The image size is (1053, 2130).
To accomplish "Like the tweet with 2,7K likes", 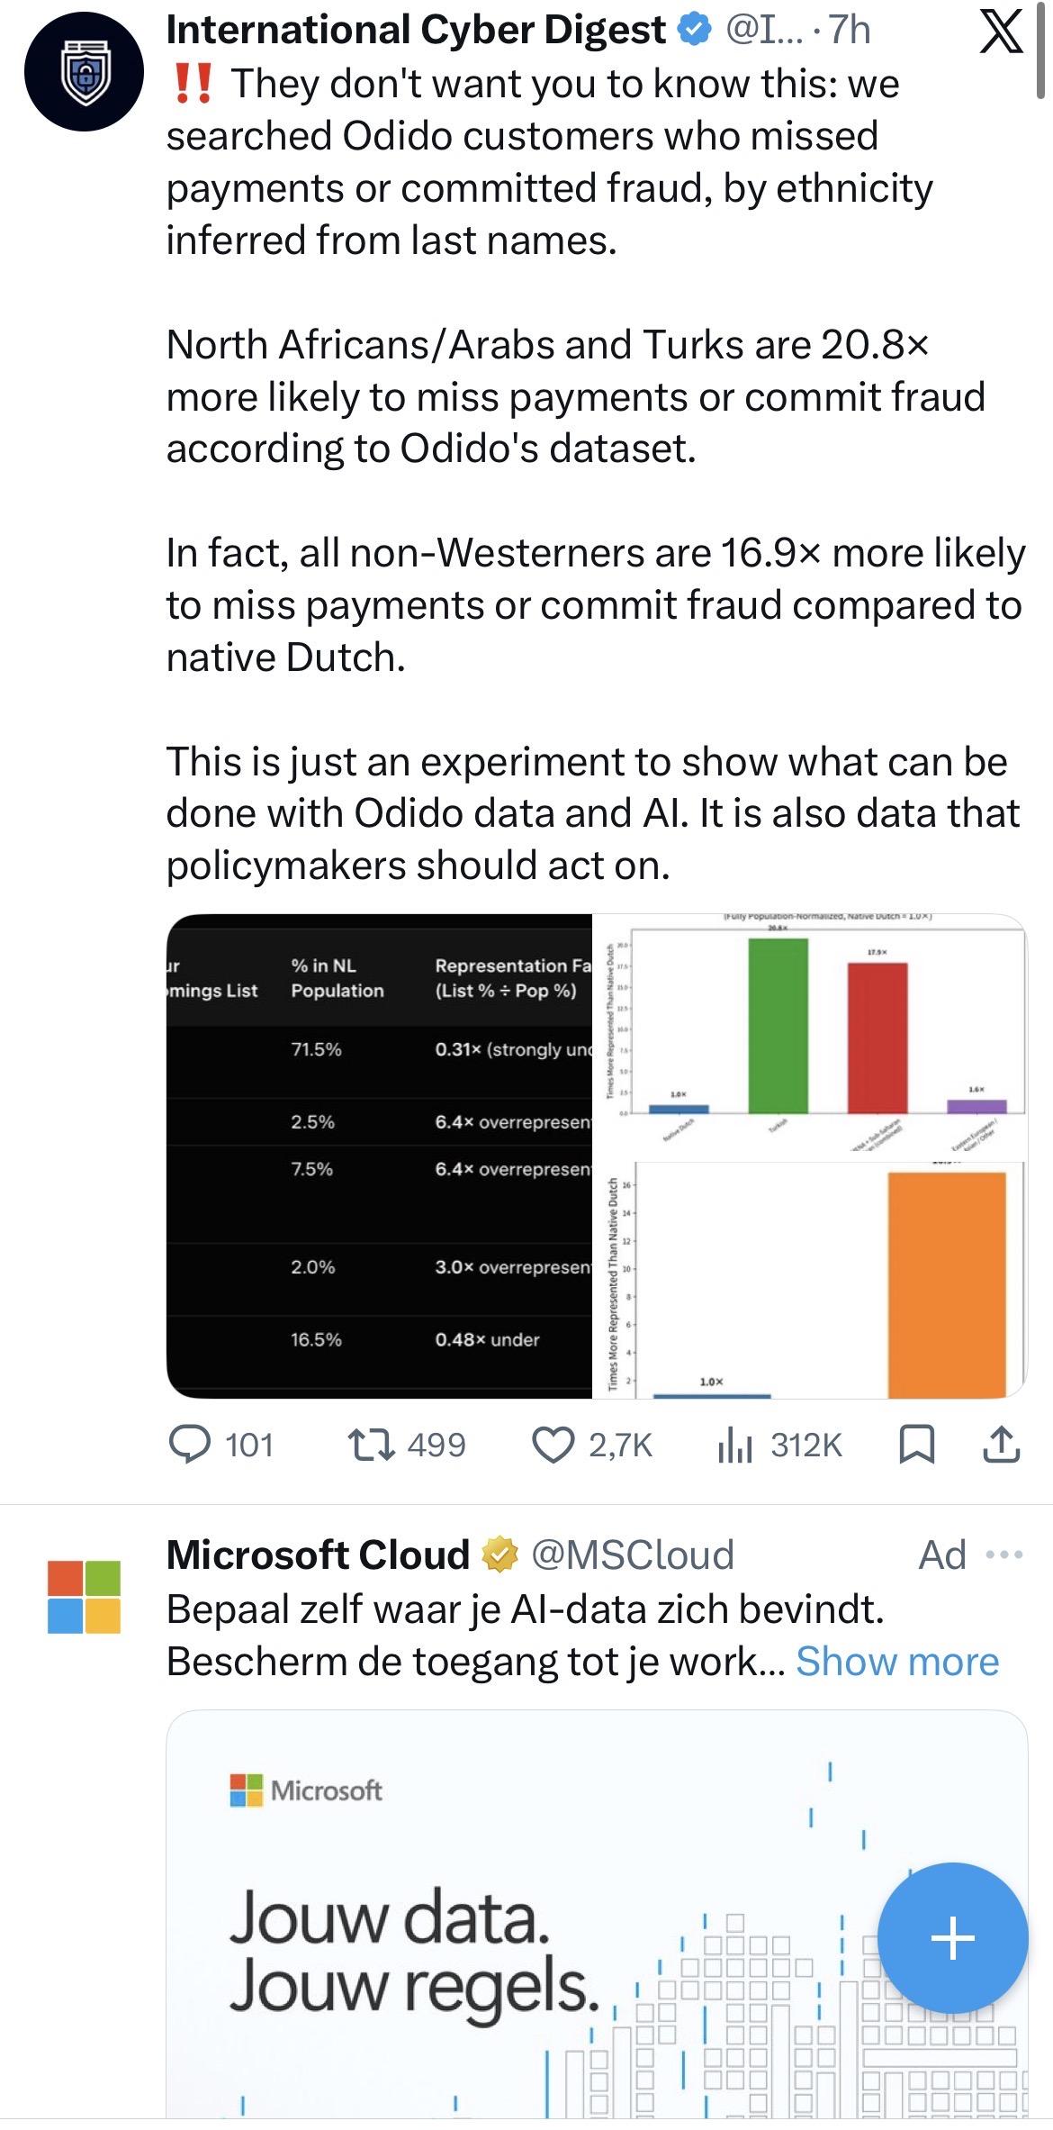I will pos(553,1445).
